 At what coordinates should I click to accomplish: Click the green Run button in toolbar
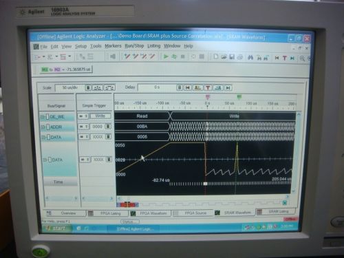click(x=166, y=56)
